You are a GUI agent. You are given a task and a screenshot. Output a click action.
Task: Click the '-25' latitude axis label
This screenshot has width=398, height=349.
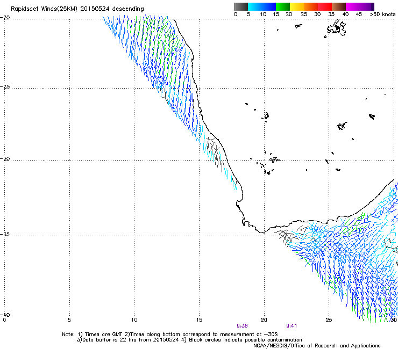click(x=5, y=86)
